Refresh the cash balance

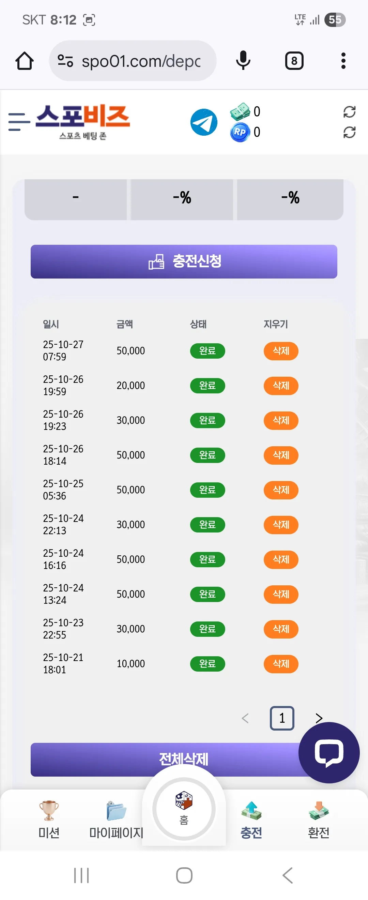point(349,112)
